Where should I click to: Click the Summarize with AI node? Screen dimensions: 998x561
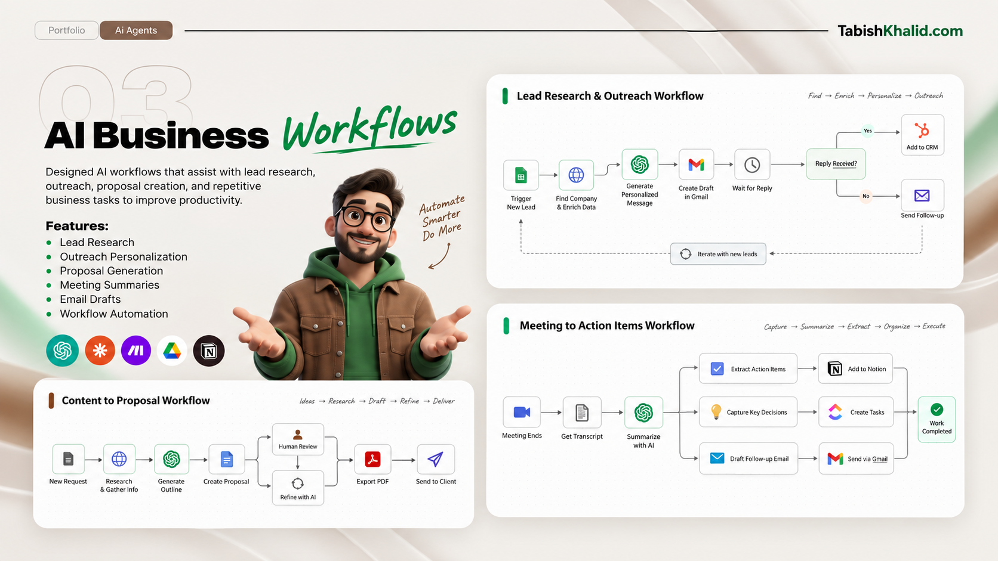coord(643,413)
